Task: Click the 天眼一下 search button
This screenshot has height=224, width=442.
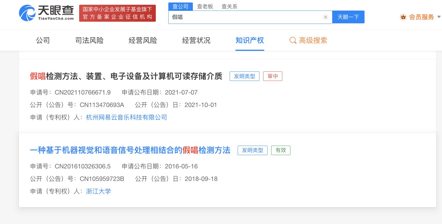Action: pos(348,17)
